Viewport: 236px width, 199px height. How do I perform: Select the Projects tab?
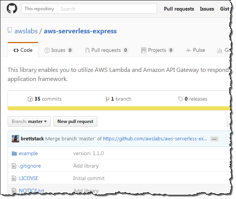(157, 50)
